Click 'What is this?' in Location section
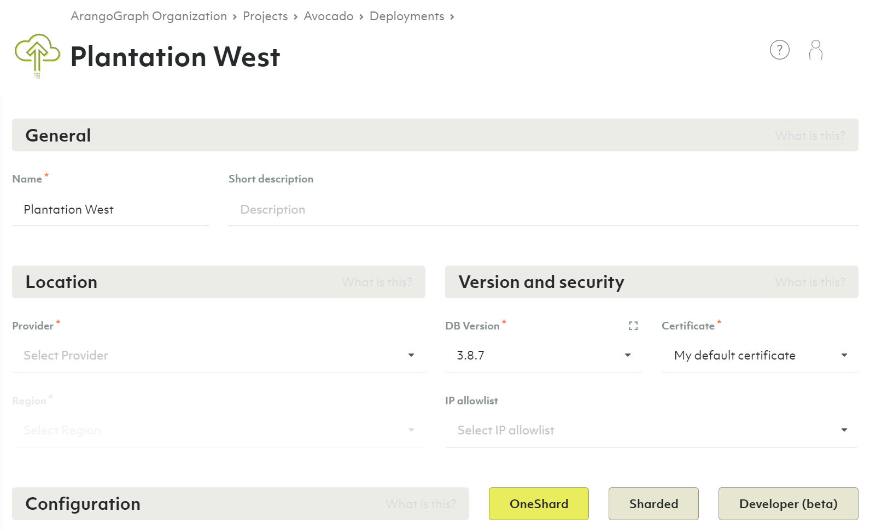This screenshot has width=870, height=530. 377,282
